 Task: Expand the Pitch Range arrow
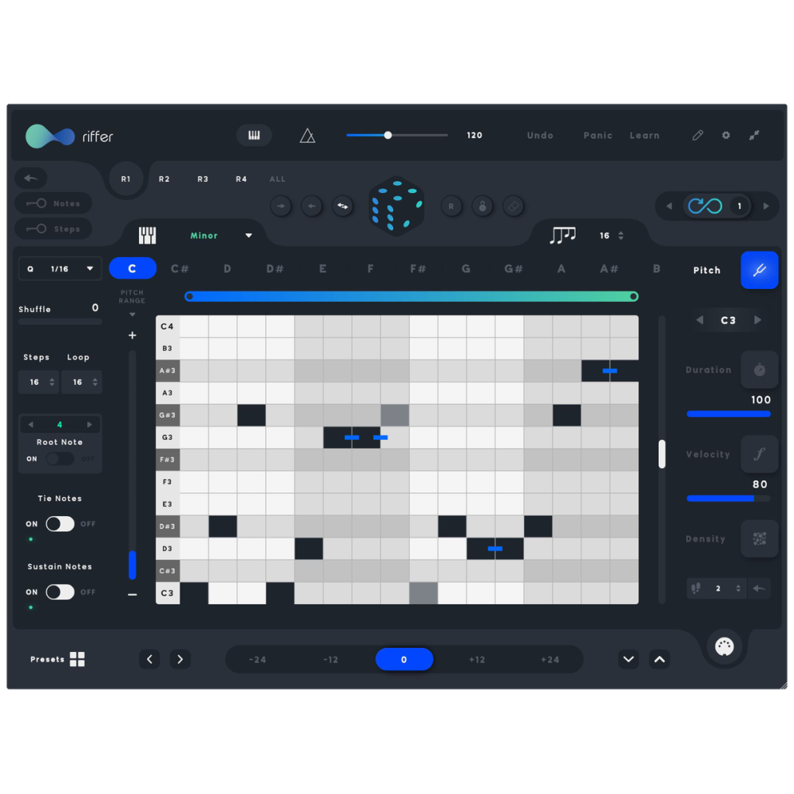point(132,315)
